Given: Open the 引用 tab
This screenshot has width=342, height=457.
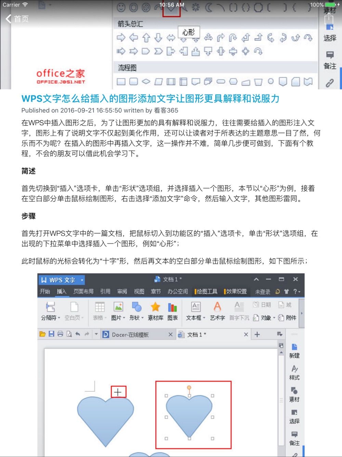Looking at the screenshot, I should click(x=105, y=292).
